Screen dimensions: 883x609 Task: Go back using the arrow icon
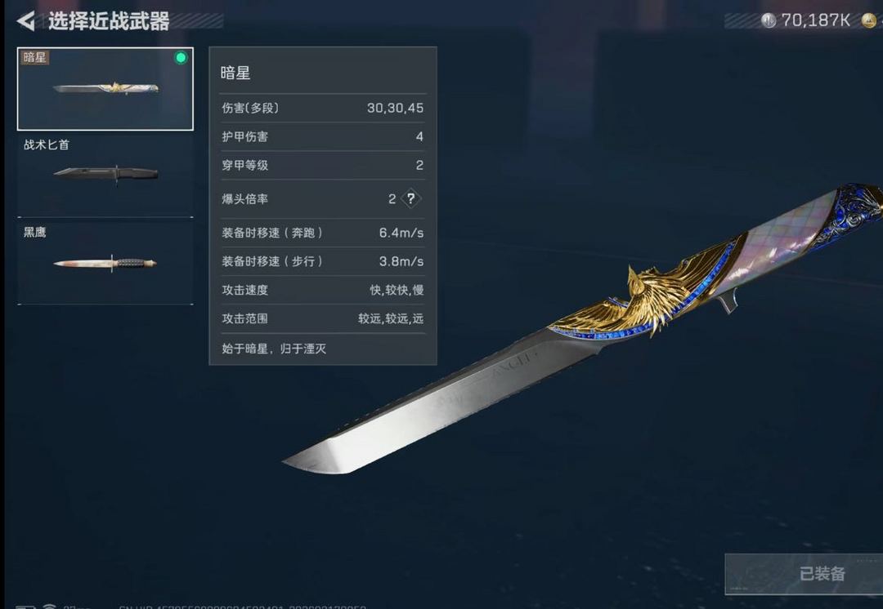pyautogui.click(x=25, y=21)
